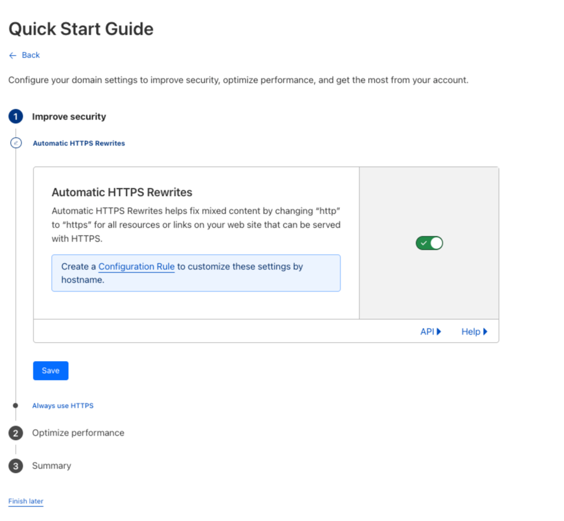Click the bullet dot beside Always use HTTPS
564x521 pixels.
(16, 406)
